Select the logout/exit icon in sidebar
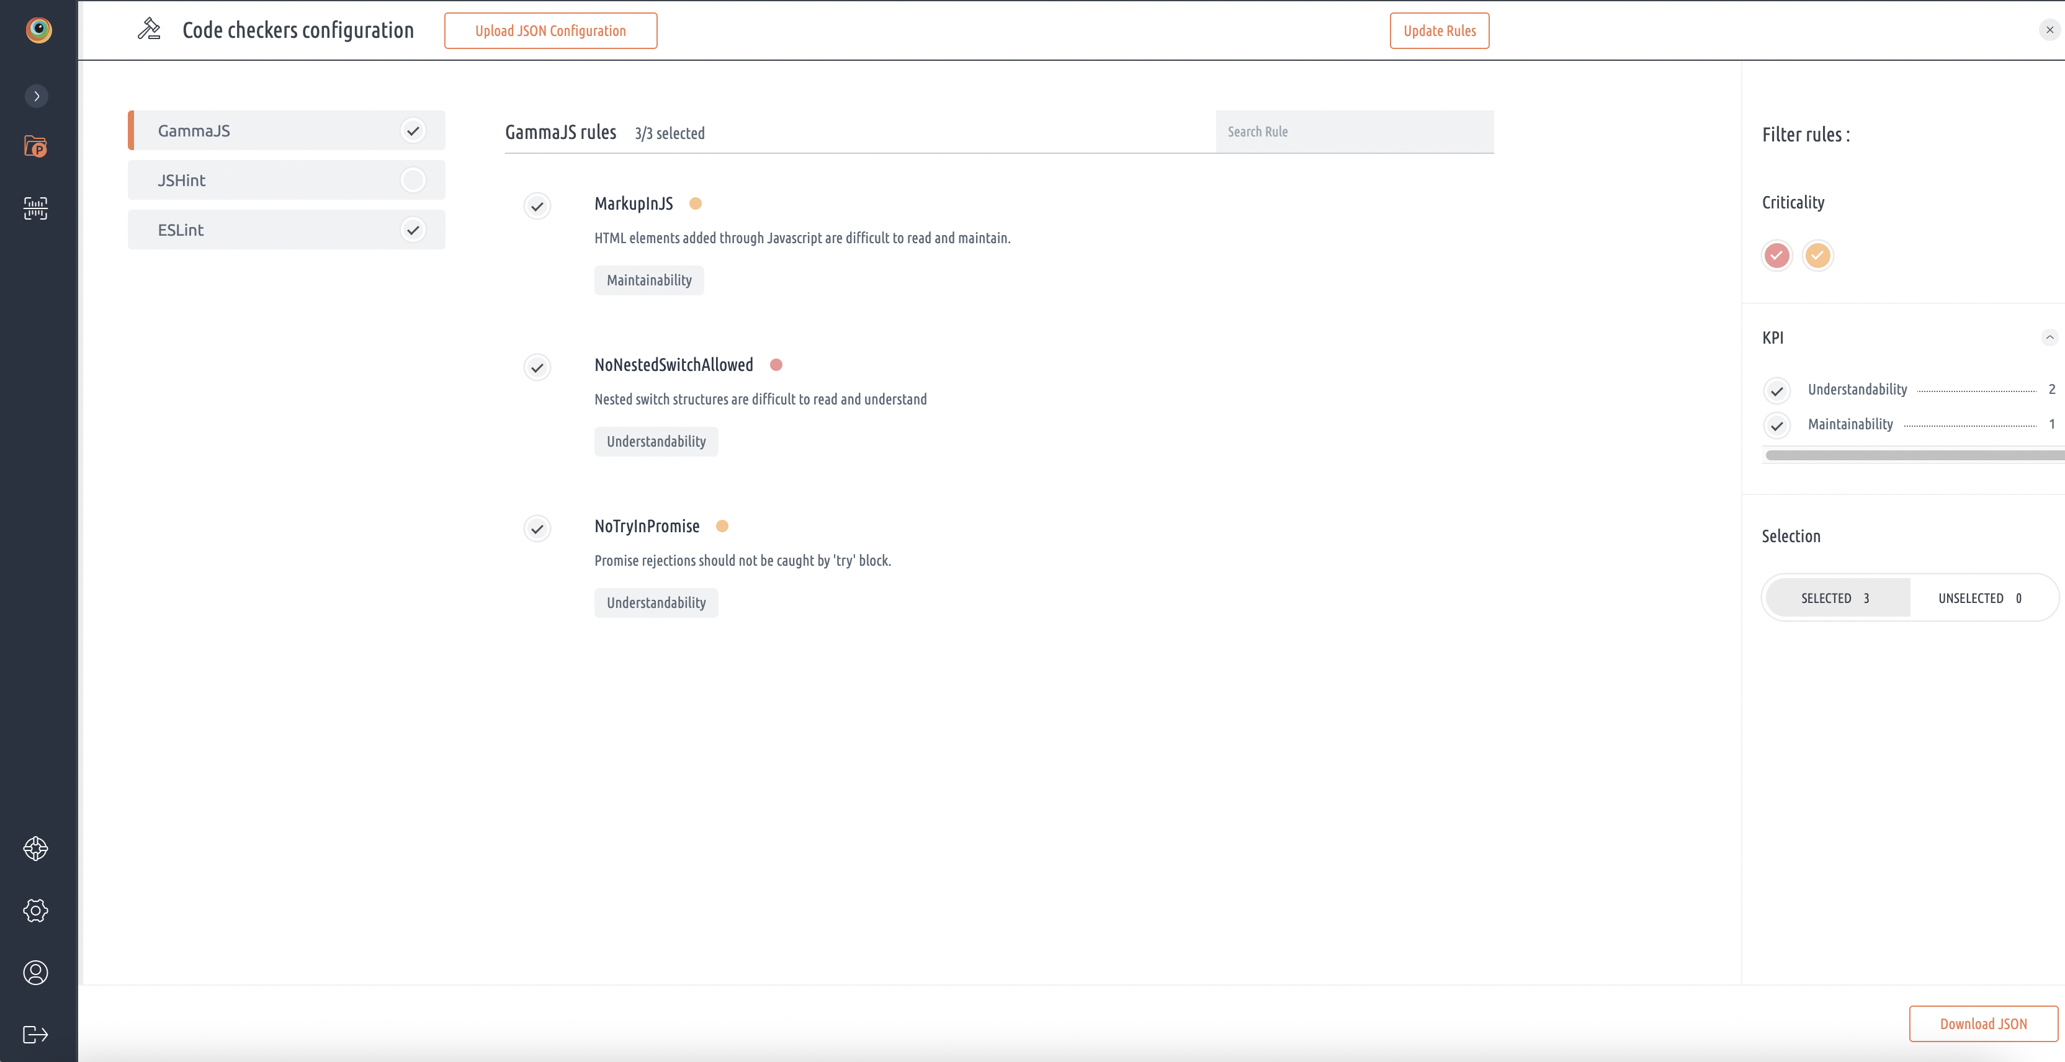 pyautogui.click(x=35, y=1033)
